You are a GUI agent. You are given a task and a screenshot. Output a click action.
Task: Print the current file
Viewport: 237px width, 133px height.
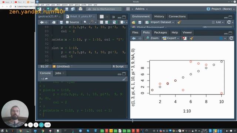(80, 9)
